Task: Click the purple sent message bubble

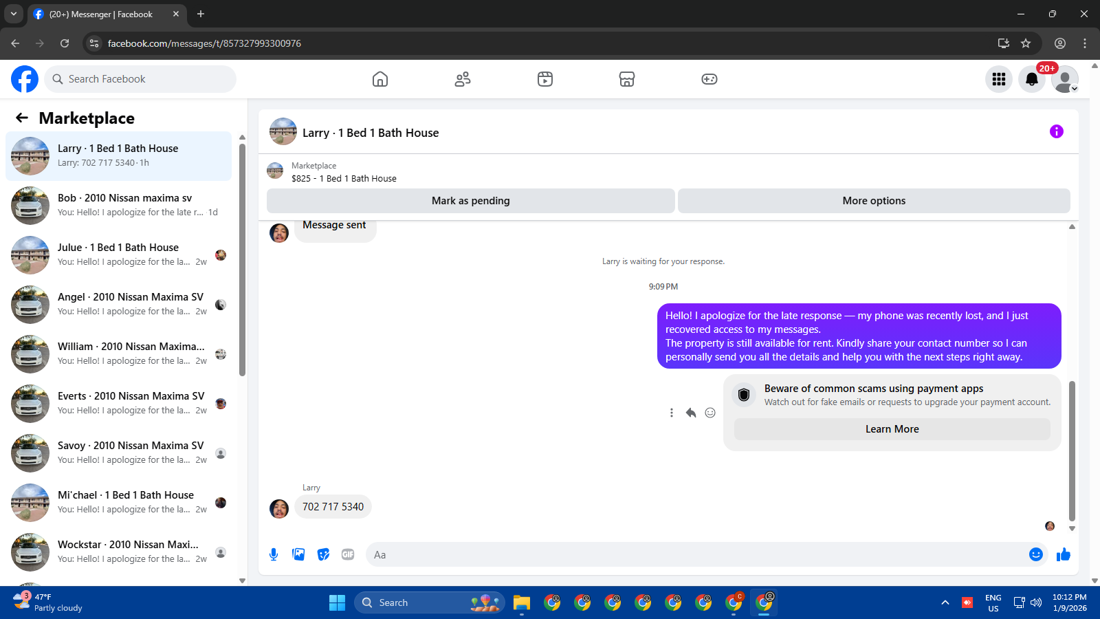Action: point(859,336)
